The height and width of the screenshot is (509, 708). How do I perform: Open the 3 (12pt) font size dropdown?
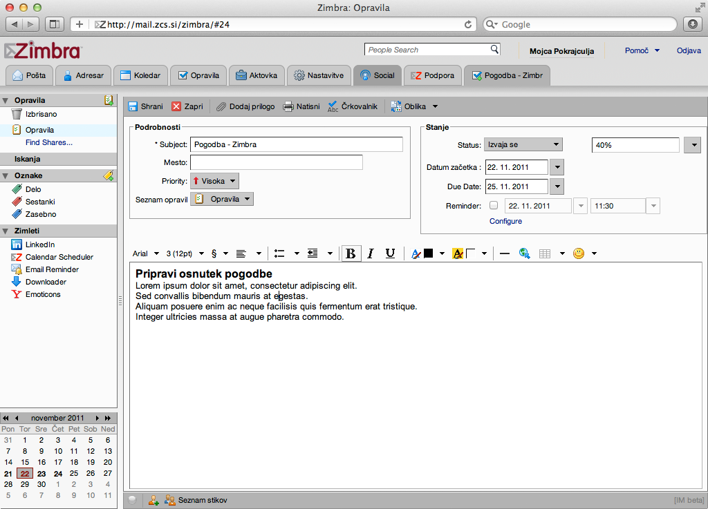pos(185,253)
